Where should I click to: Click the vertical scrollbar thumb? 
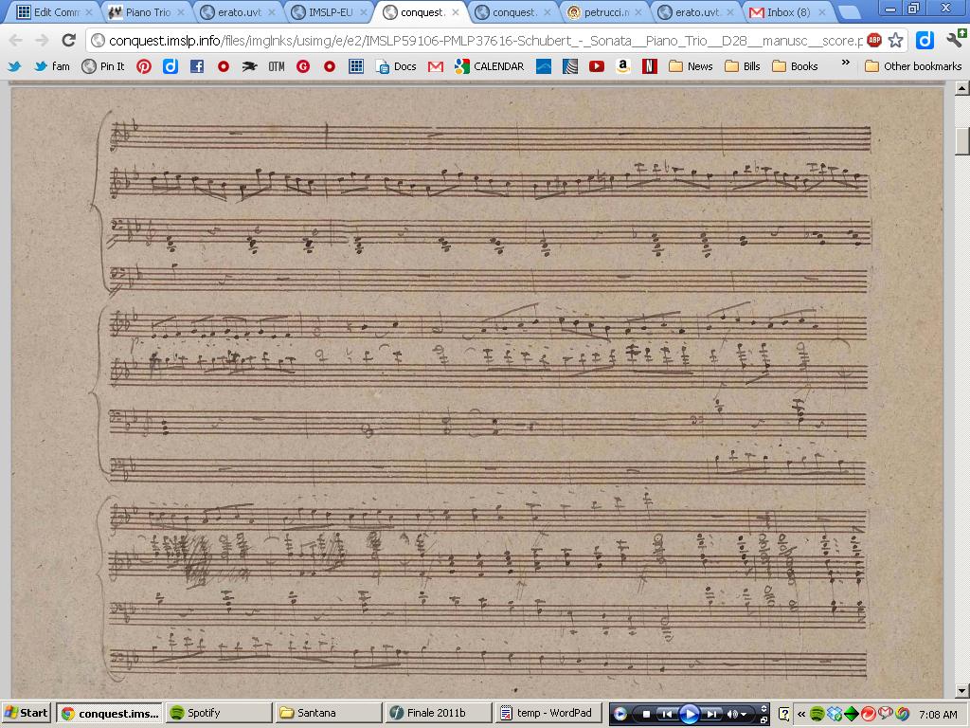962,141
